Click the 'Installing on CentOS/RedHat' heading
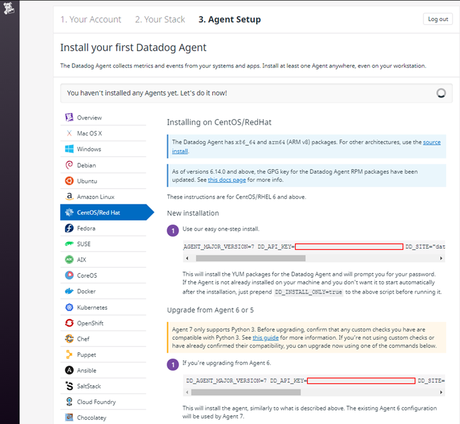This screenshot has height=424, width=460. coord(219,122)
